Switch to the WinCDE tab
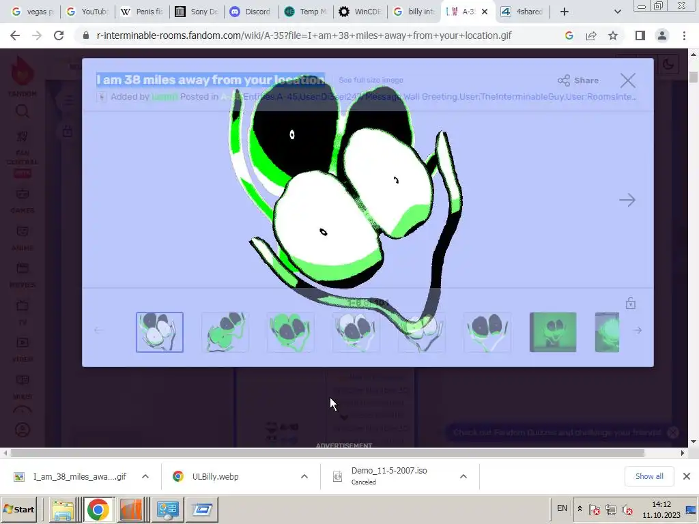The height and width of the screenshot is (524, 699). [x=360, y=12]
